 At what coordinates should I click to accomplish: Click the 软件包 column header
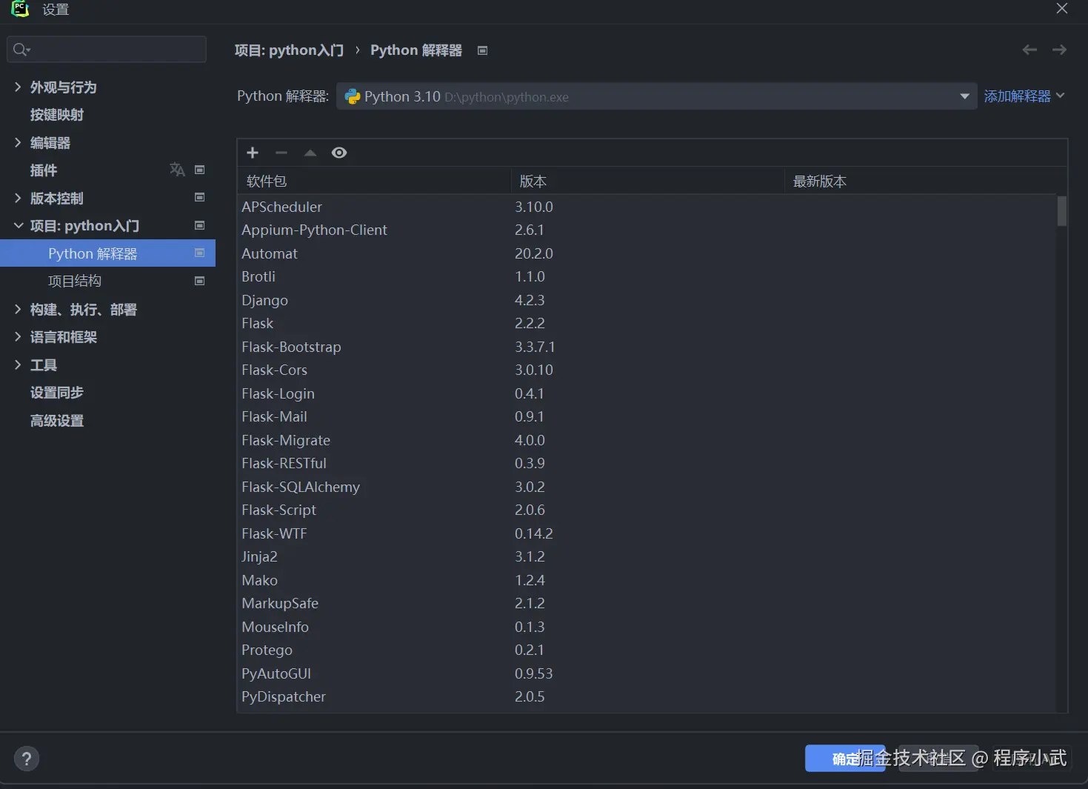(x=374, y=182)
